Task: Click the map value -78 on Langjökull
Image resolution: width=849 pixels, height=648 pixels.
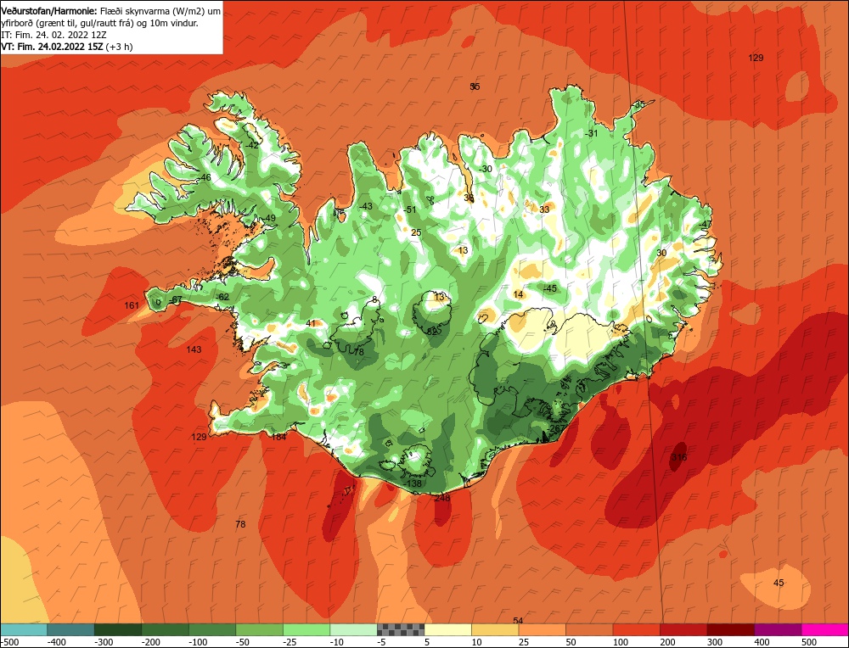Action: (358, 352)
